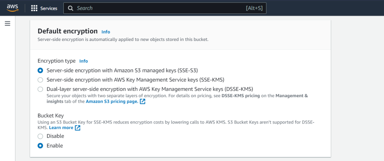This screenshot has width=384, height=161.
Task: Select SSE-S3 managed keys encryption option
Action: point(40,70)
